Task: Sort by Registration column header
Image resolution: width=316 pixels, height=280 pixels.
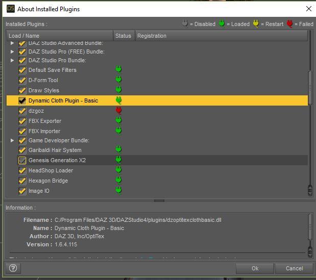Action: coord(221,36)
